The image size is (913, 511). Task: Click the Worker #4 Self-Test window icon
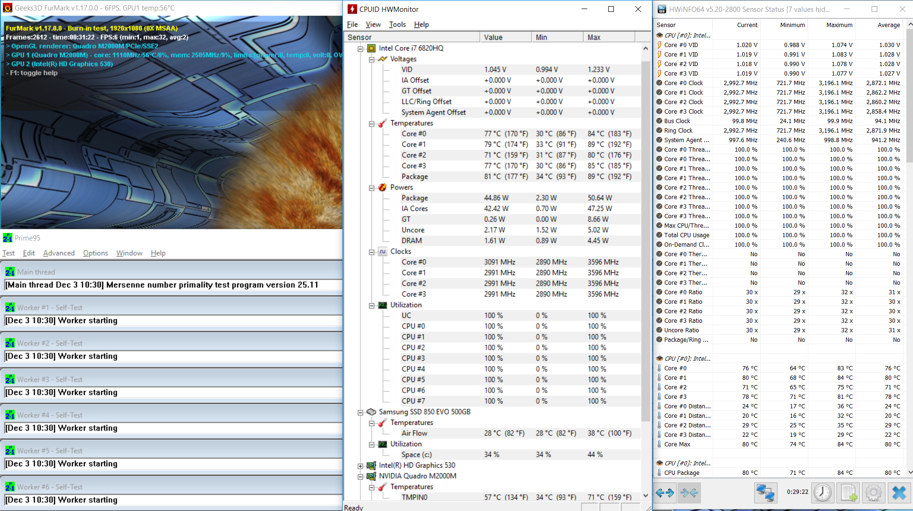click(10, 415)
